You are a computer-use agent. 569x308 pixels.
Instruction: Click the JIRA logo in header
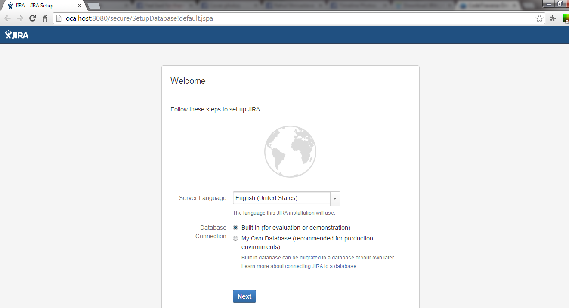click(x=17, y=35)
